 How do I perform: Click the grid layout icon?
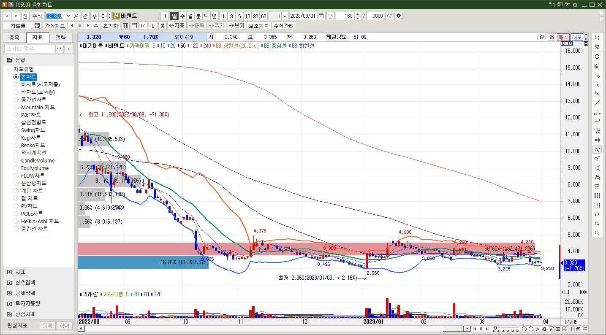[126, 26]
